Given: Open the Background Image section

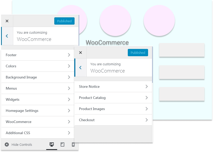Looking at the screenshot, I should (x=38, y=77).
